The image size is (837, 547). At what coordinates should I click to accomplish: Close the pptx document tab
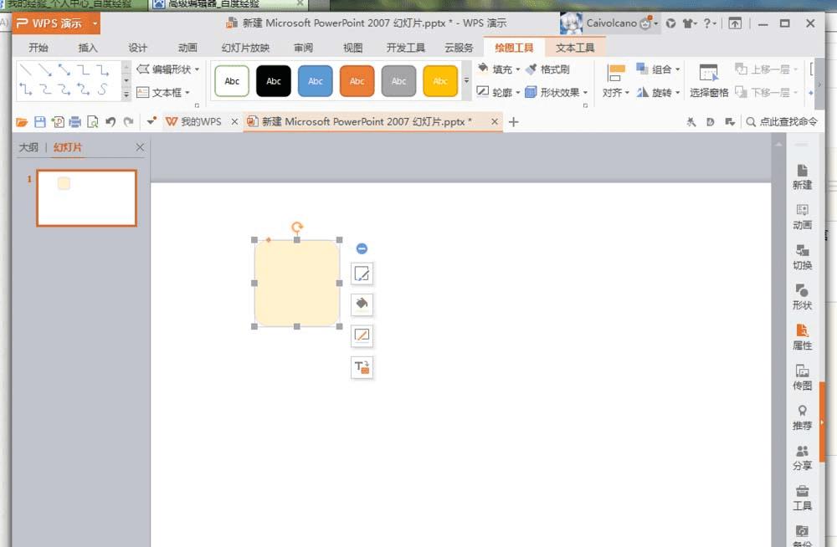[x=495, y=121]
